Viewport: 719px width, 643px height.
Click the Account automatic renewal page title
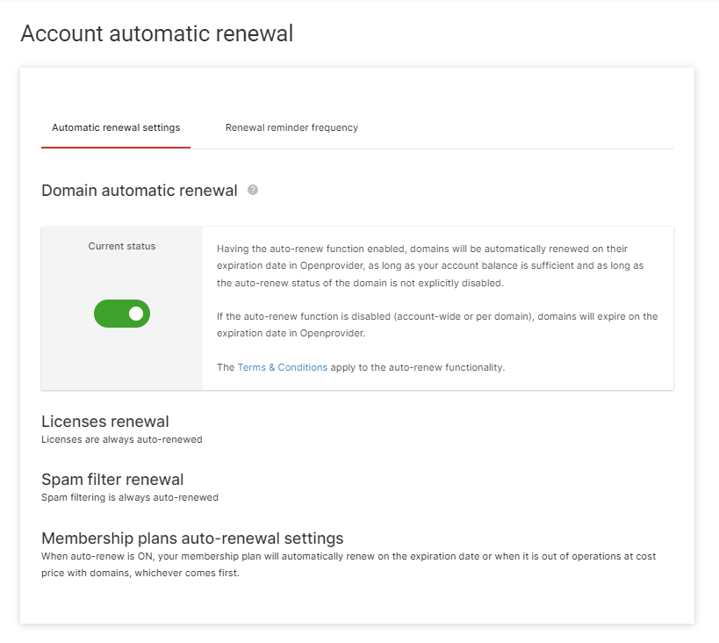tap(157, 33)
